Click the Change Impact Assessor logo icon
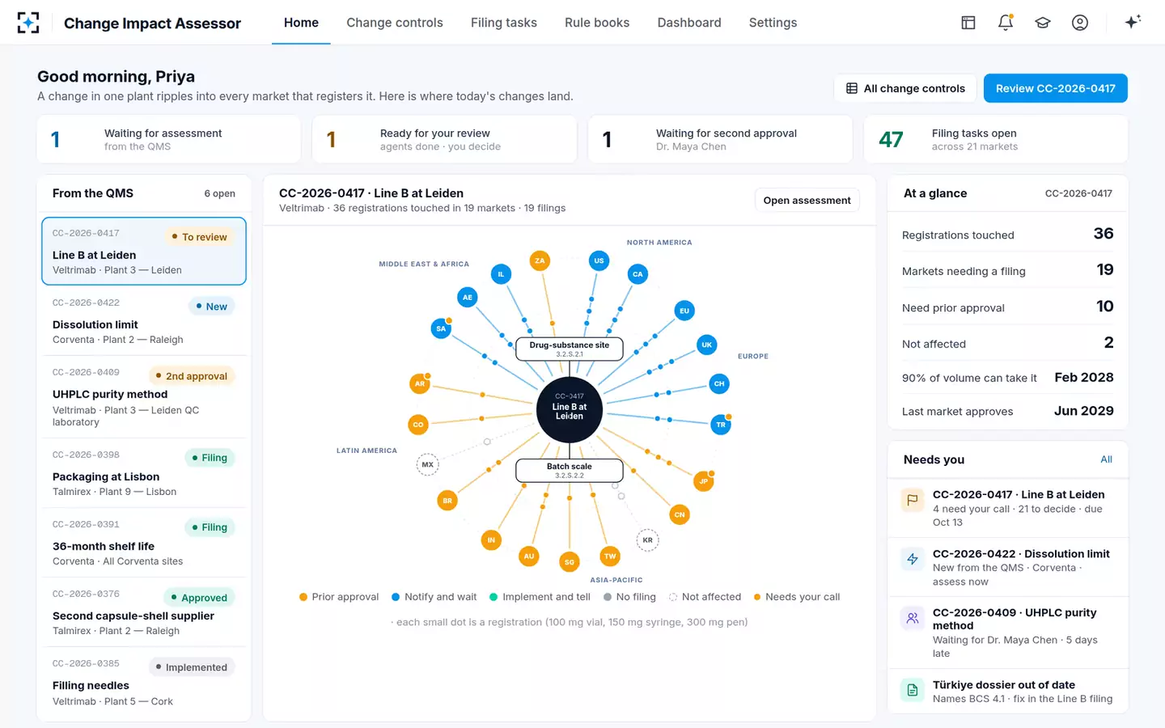1165x728 pixels. (x=28, y=23)
